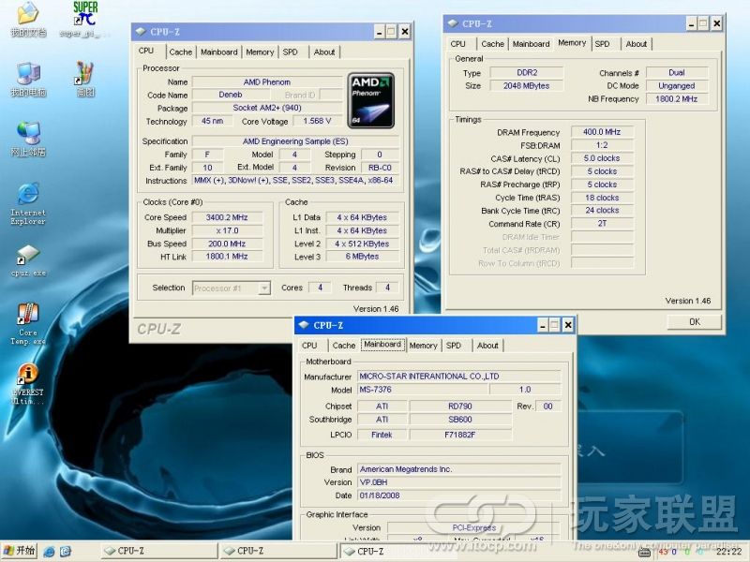Click the Multiplier value 'x 17.0'
This screenshot has height=562, width=750.
pyautogui.click(x=227, y=230)
